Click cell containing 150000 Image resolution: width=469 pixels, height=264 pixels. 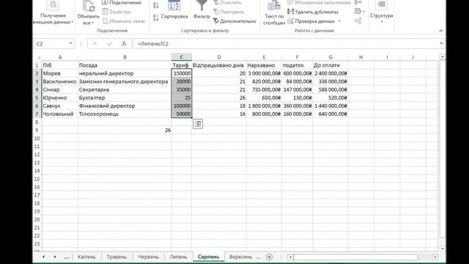click(x=182, y=73)
